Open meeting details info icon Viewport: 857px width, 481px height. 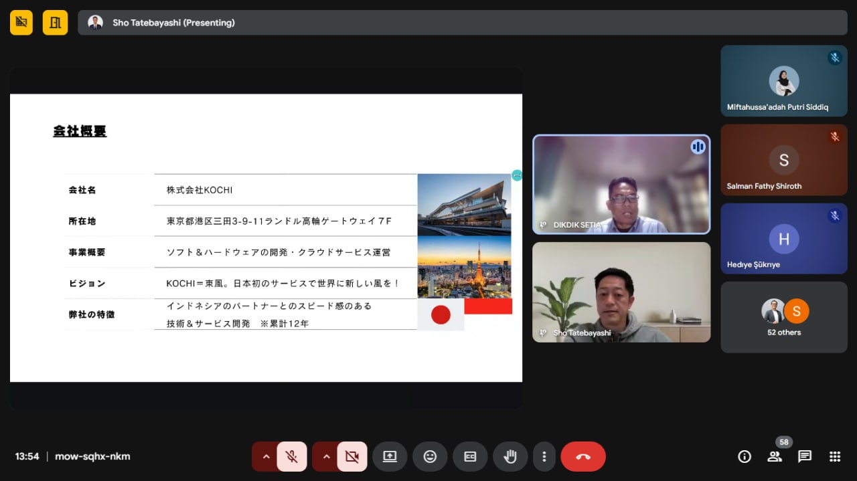point(744,456)
